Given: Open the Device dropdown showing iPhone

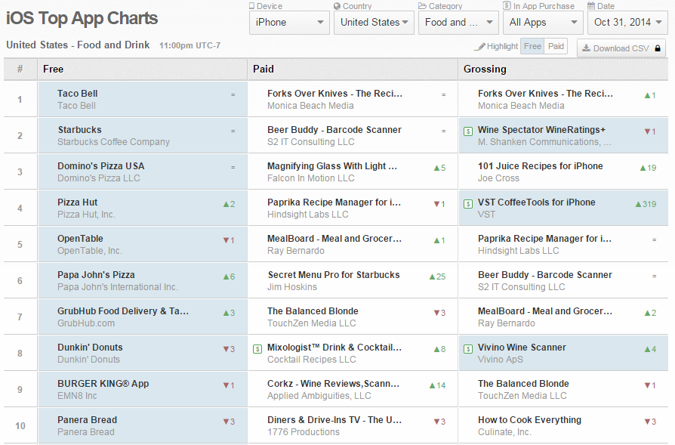Looking at the screenshot, I should click(288, 23).
